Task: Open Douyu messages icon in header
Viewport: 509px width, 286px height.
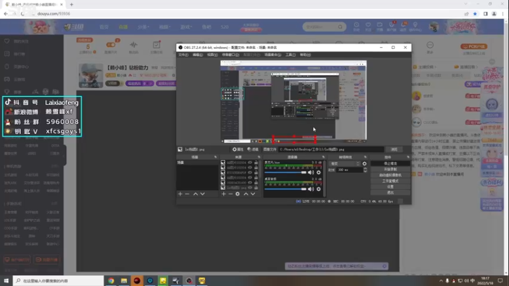Action: click(x=403, y=26)
